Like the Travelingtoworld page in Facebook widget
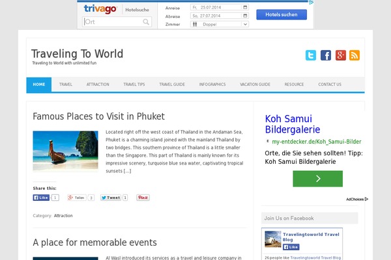The image size is (391, 260). pyautogui.click(x=291, y=247)
